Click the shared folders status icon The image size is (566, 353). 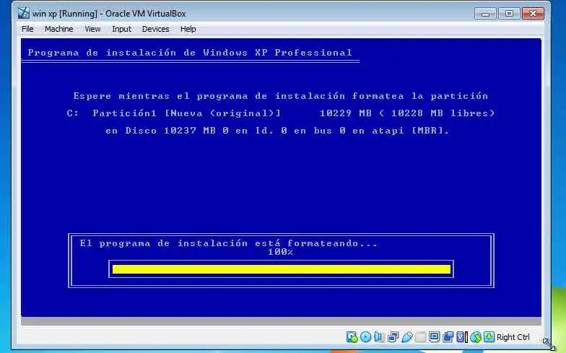pyautogui.click(x=420, y=337)
